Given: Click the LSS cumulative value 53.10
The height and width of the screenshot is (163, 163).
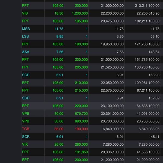Looking at the screenshot, I should pyautogui.click(x=155, y=36).
